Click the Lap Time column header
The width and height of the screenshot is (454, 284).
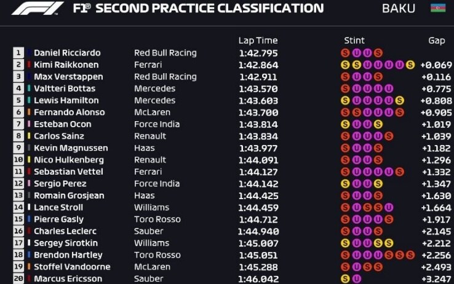[x=258, y=41]
